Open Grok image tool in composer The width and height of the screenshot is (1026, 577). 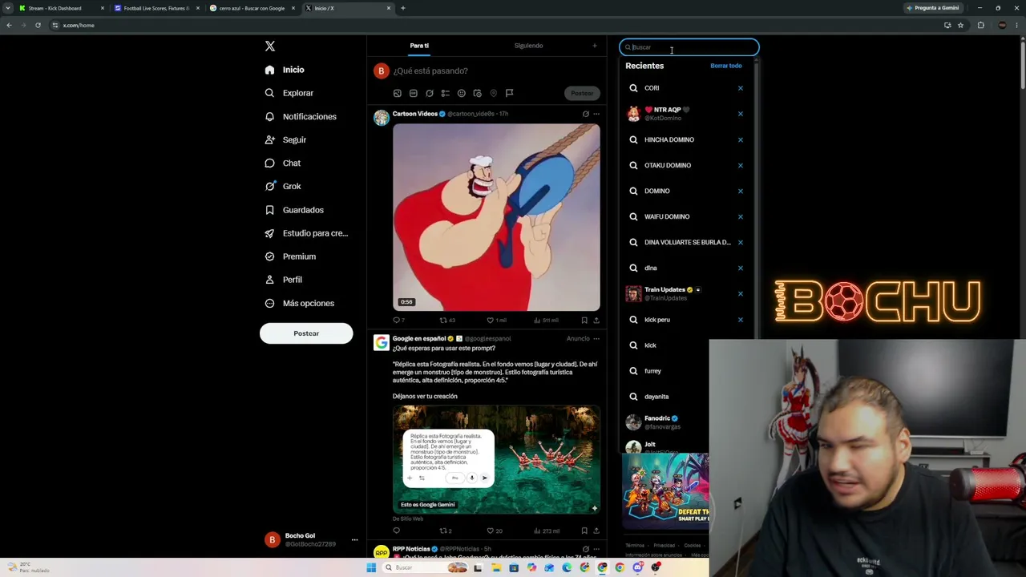coord(430,93)
